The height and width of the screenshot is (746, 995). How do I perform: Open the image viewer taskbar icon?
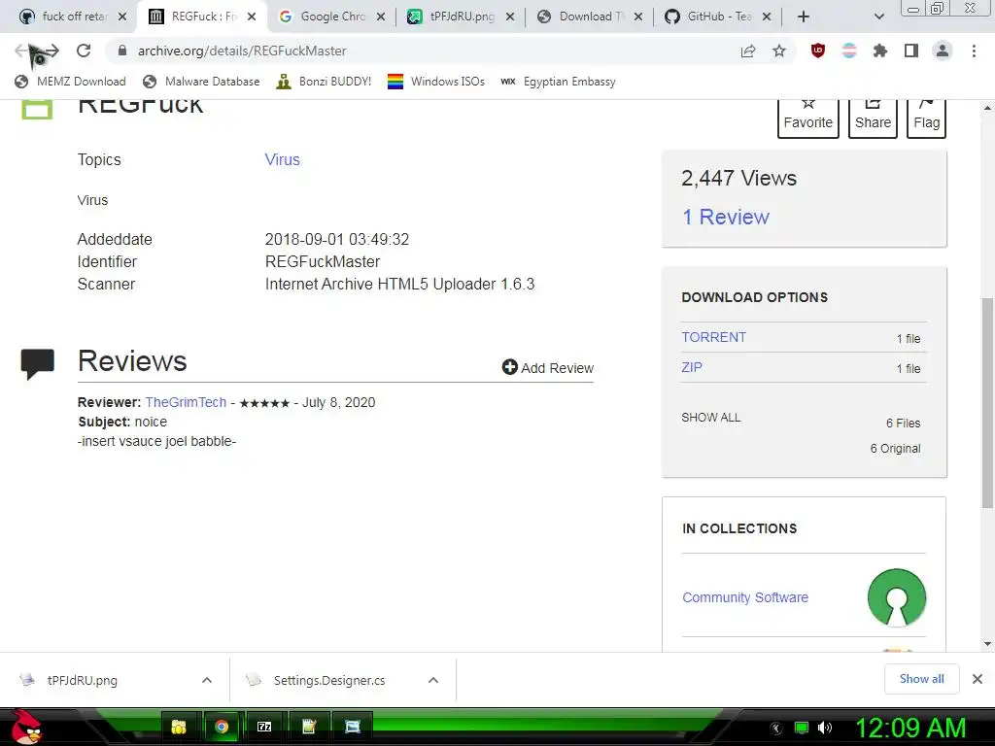tap(352, 727)
